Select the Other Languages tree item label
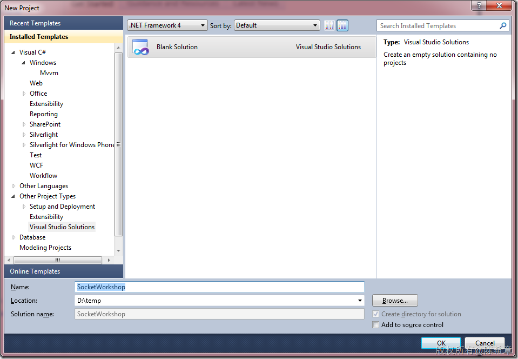 [x=44, y=186]
